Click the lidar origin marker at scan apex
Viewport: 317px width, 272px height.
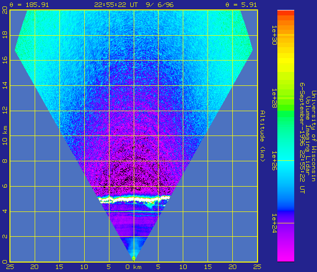pos(134,259)
